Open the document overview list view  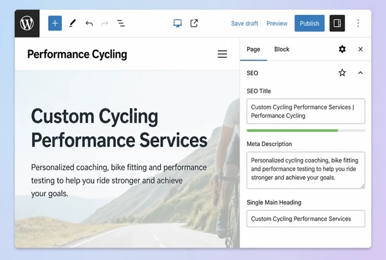pos(121,23)
